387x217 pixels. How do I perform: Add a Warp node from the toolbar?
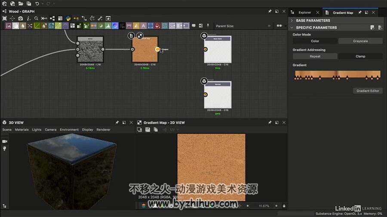pyautogui.click(x=165, y=26)
